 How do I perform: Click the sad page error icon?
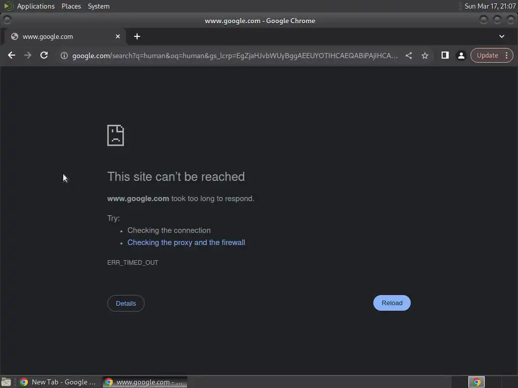click(116, 135)
